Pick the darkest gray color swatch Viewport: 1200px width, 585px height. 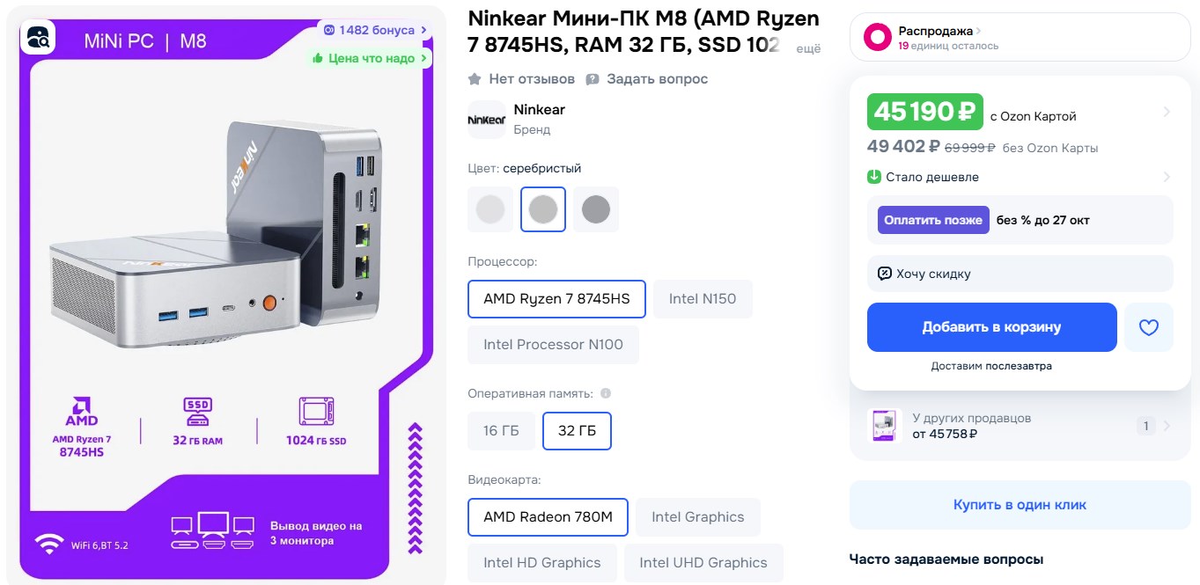coord(596,209)
